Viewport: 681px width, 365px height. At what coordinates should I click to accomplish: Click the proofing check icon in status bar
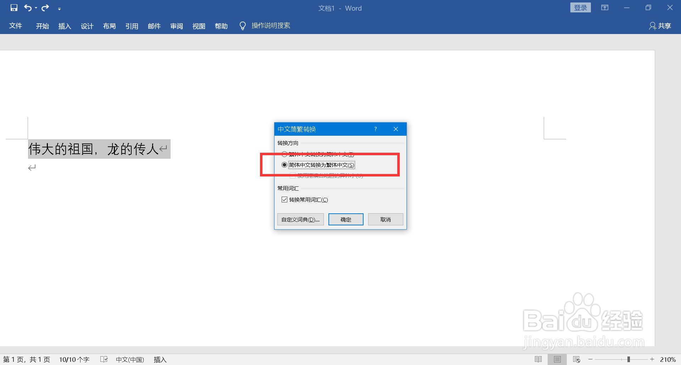(x=104, y=359)
